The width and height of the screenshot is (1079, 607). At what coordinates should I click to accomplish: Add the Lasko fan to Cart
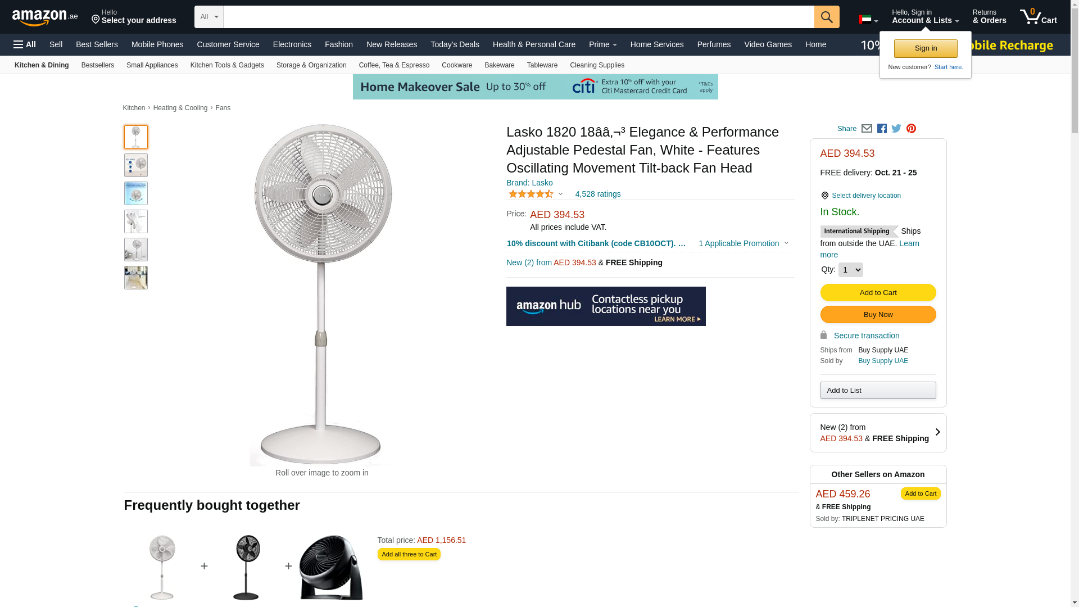tap(878, 292)
